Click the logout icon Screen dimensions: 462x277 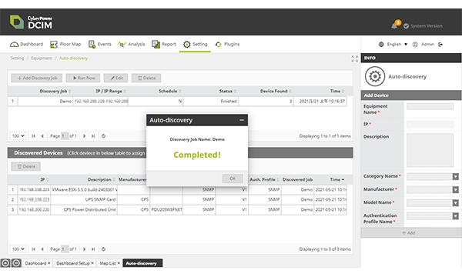440,45
